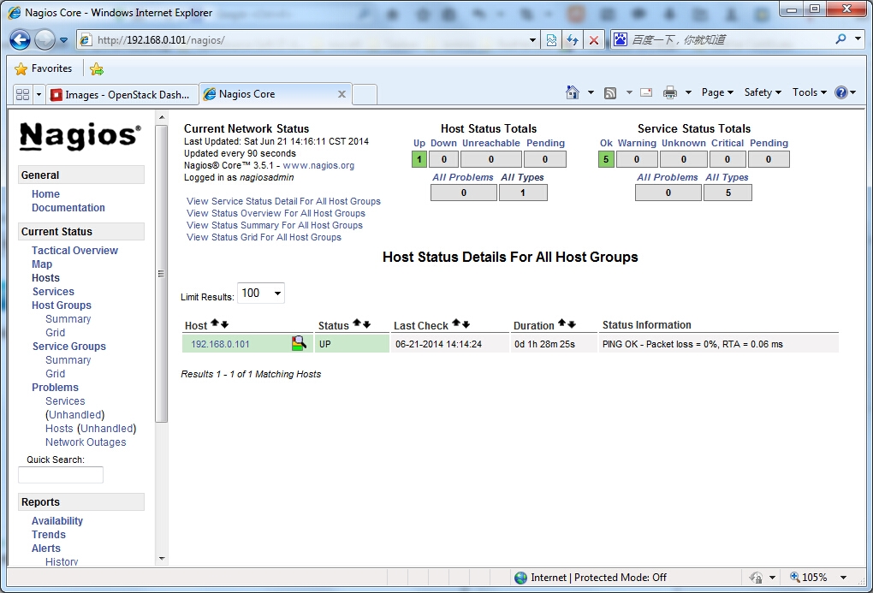Click the RSS Feeds icon
This screenshot has height=593, width=873.
point(610,93)
